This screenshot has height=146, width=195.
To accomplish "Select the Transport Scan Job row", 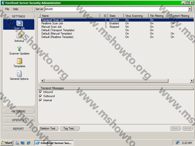I will coord(117,20).
